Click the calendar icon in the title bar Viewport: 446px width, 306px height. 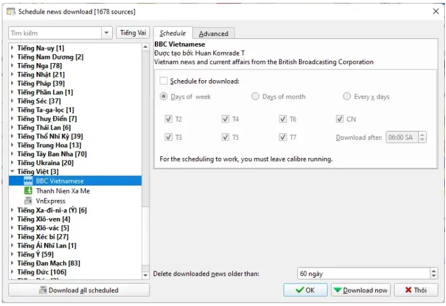coord(11,12)
